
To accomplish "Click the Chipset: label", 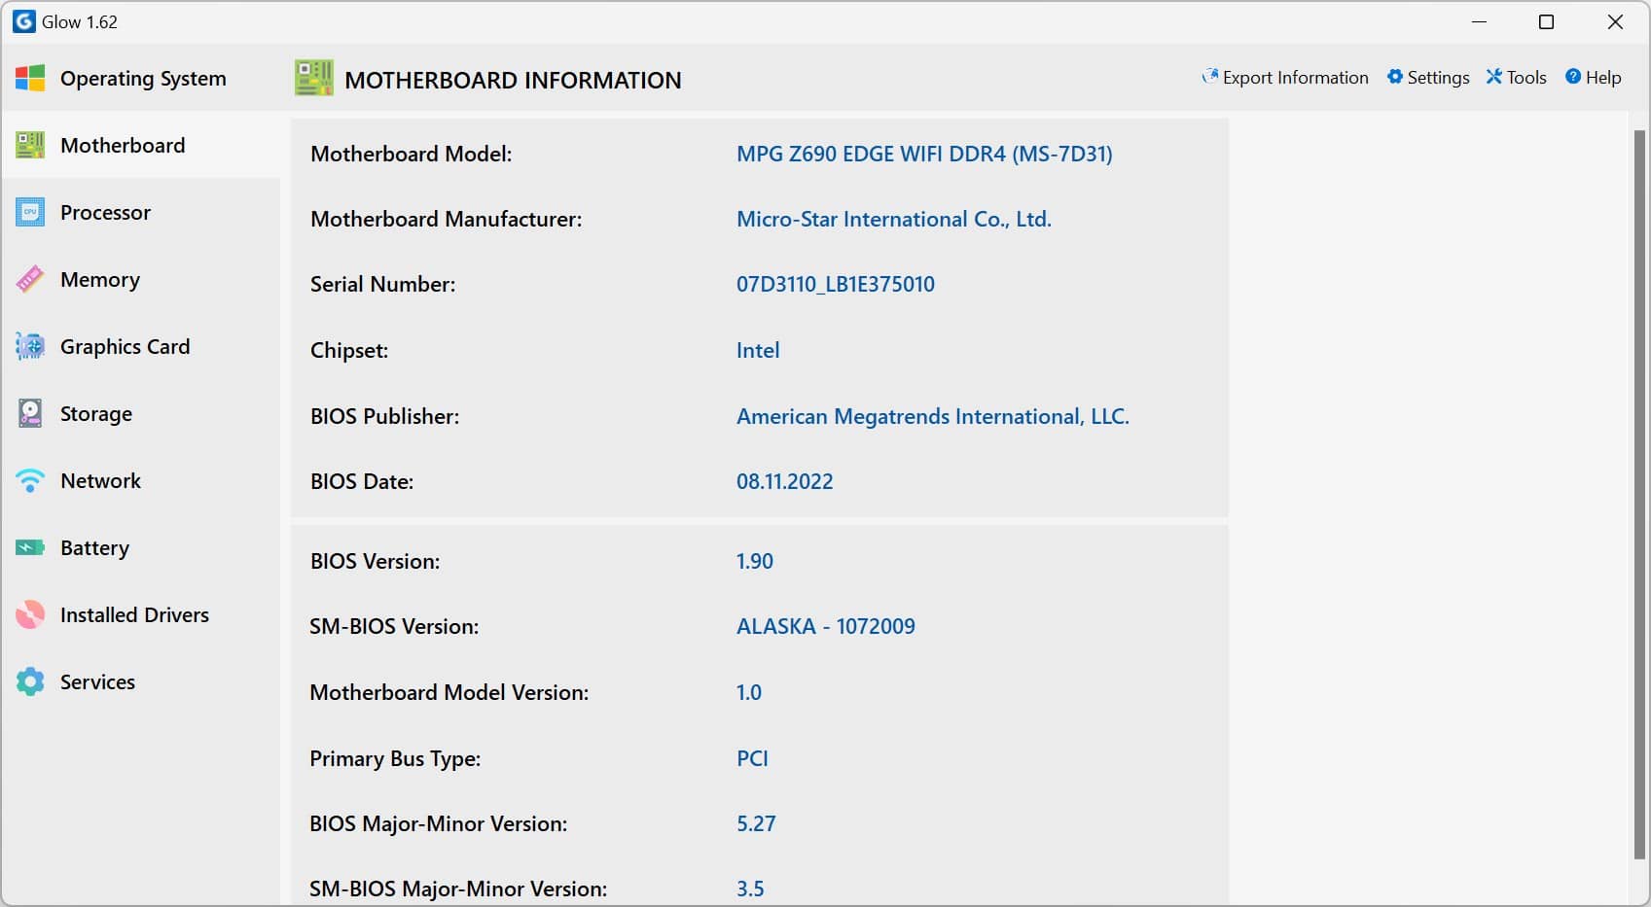I will 349,350.
